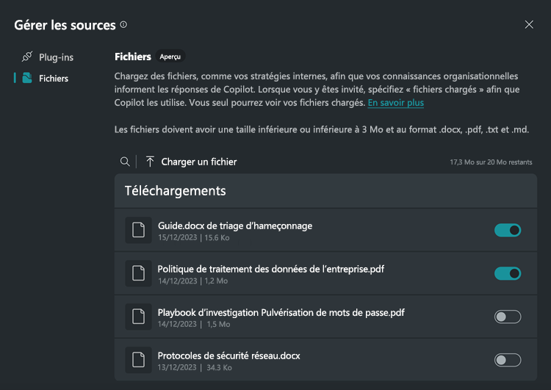Turn off Politique de traitement toggle
This screenshot has height=390, width=551.
tap(508, 274)
